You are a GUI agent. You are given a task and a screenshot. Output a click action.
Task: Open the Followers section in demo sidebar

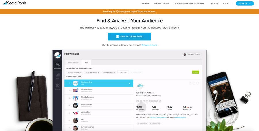click(x=58, y=65)
